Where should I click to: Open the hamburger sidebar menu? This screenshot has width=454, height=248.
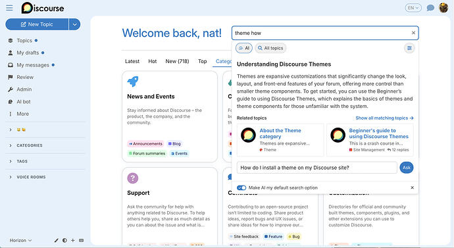[x=9, y=8]
